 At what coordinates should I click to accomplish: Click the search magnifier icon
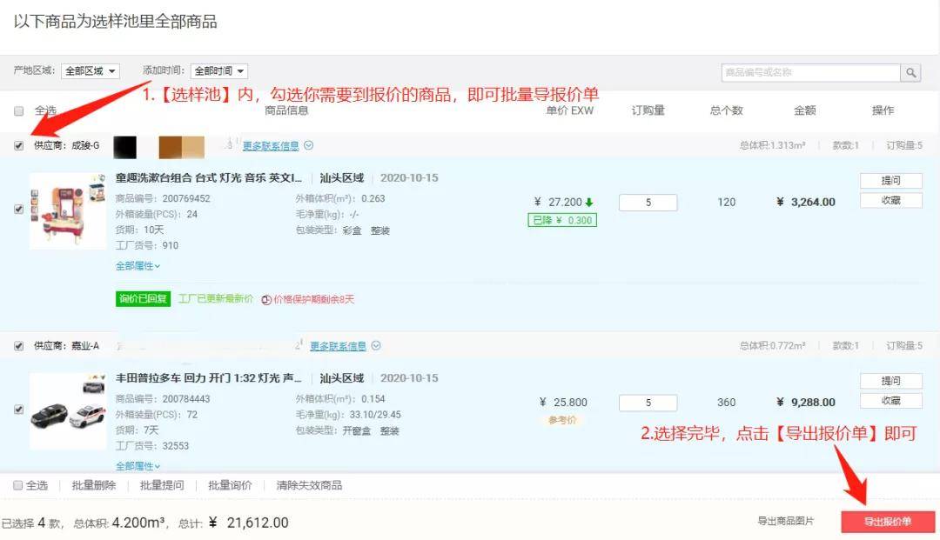click(910, 73)
